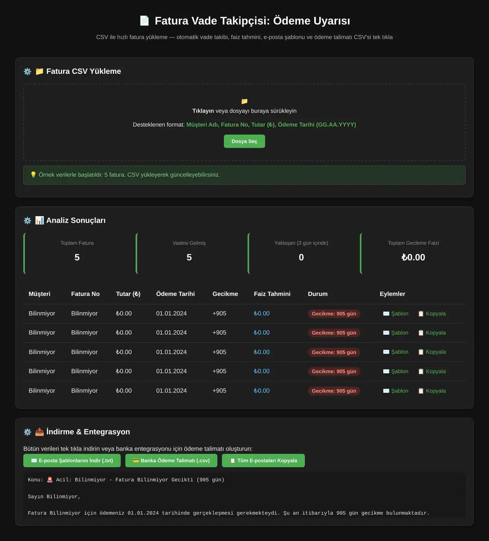Image resolution: width=489 pixels, height=541 pixels.
Task: Click the folder icon in the Fatura CSV Yükleme heading
Action: click(x=40, y=71)
